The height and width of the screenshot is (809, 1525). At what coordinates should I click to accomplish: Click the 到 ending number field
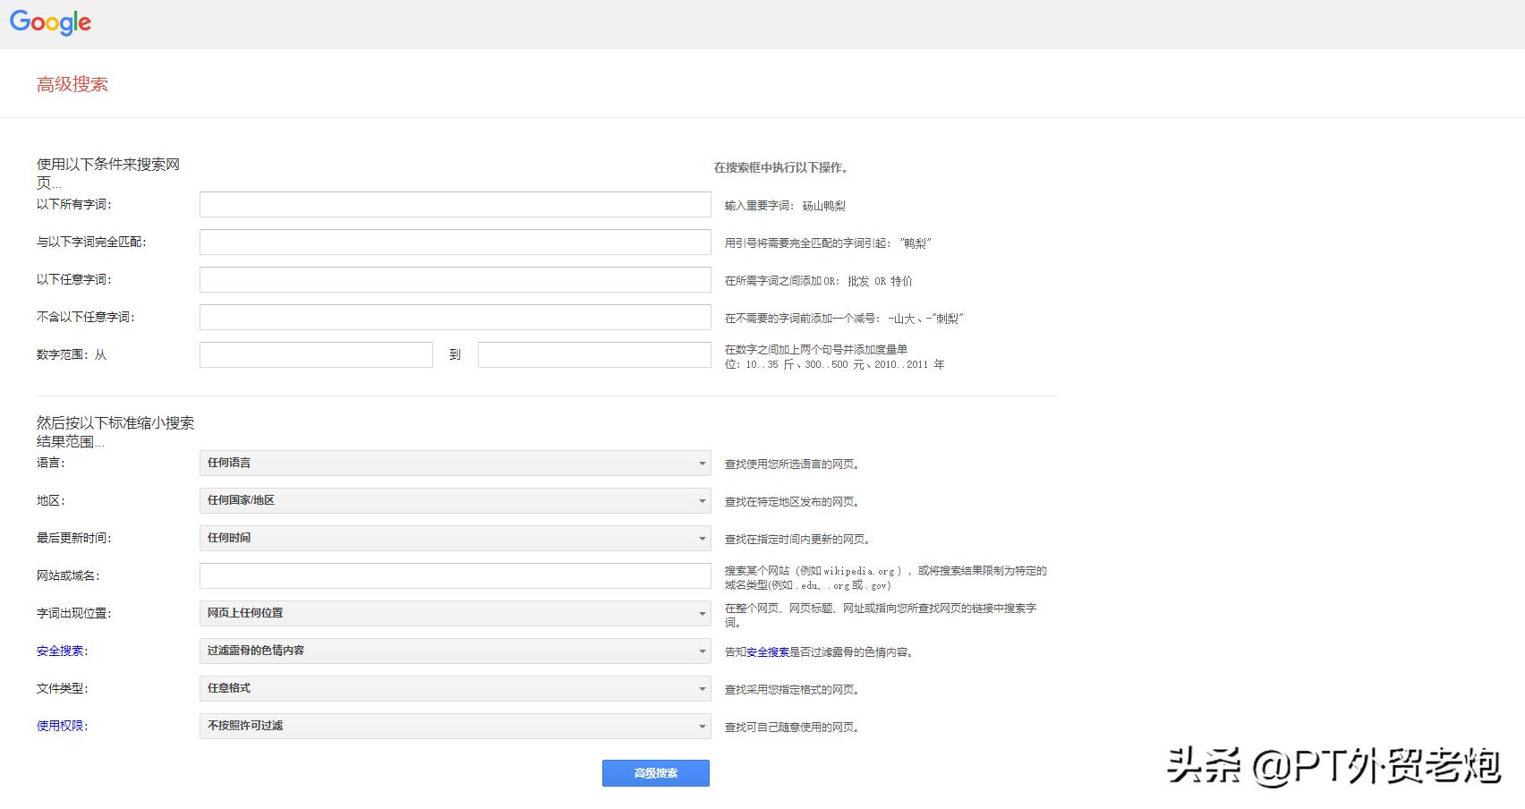594,354
